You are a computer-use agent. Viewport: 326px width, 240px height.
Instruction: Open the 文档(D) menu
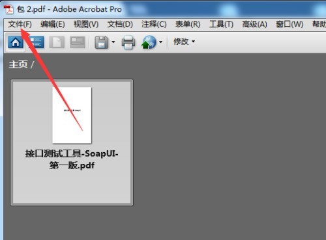120,24
